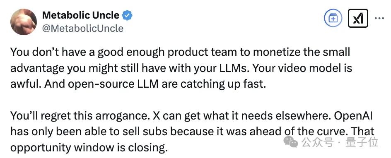Click the 量子位 watermark text
This screenshot has width=391, height=158.
coord(362,143)
